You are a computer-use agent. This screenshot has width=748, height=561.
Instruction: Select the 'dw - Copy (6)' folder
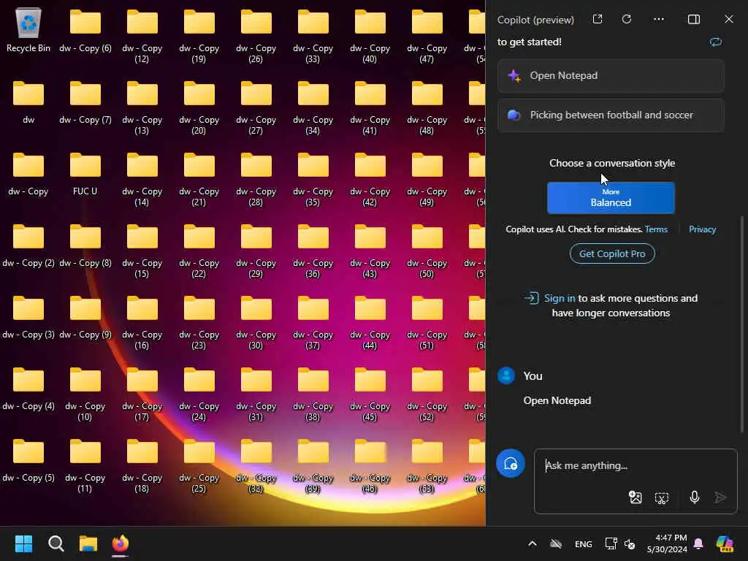coord(85,31)
